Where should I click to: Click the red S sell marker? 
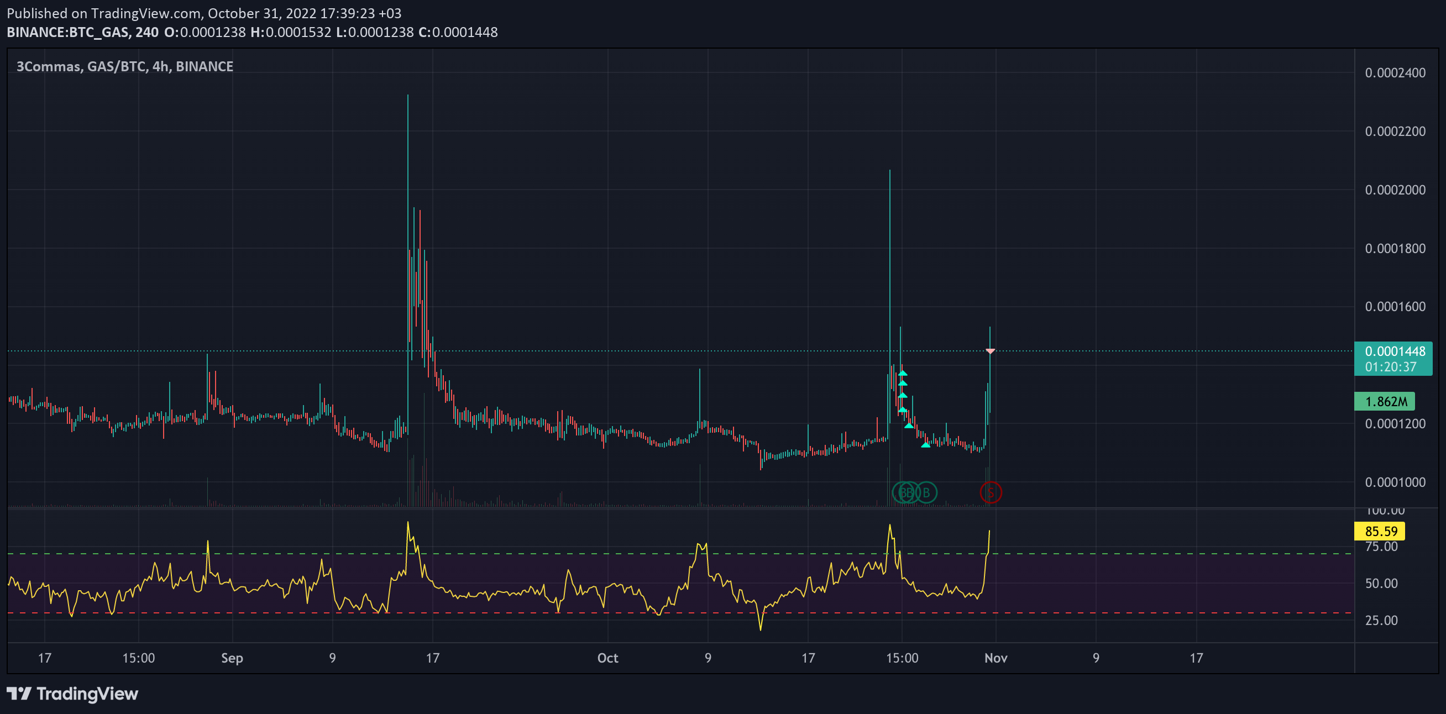(991, 492)
